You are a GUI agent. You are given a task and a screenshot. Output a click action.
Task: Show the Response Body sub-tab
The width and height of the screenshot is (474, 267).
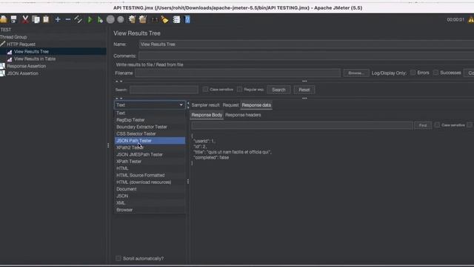(x=207, y=115)
